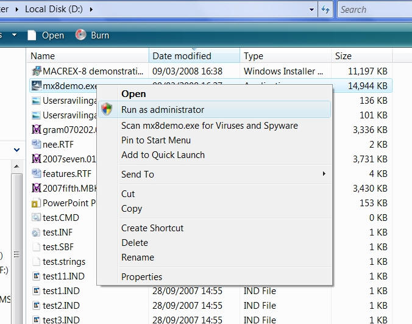
Task: Click the 2007fifth.MBK file icon
Action: tap(36, 189)
